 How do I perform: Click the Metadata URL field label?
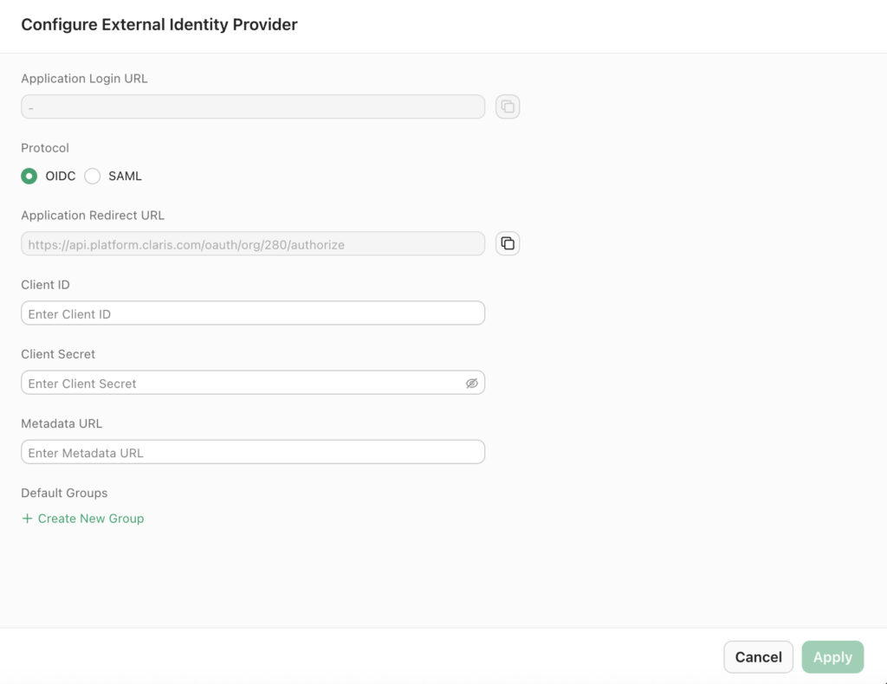tap(62, 424)
